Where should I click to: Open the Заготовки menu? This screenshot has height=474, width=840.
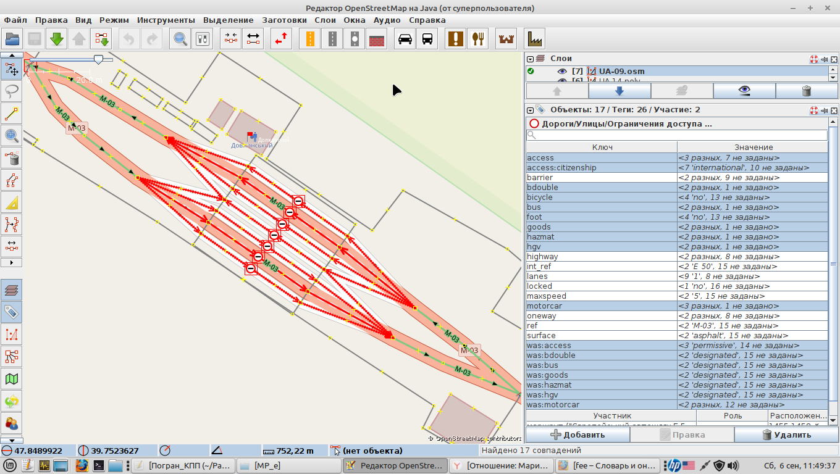[284, 20]
